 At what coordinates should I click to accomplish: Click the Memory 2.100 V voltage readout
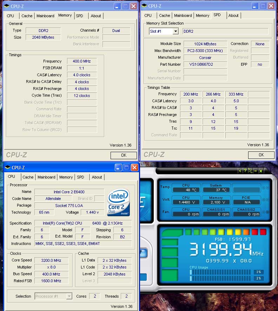(216, 202)
